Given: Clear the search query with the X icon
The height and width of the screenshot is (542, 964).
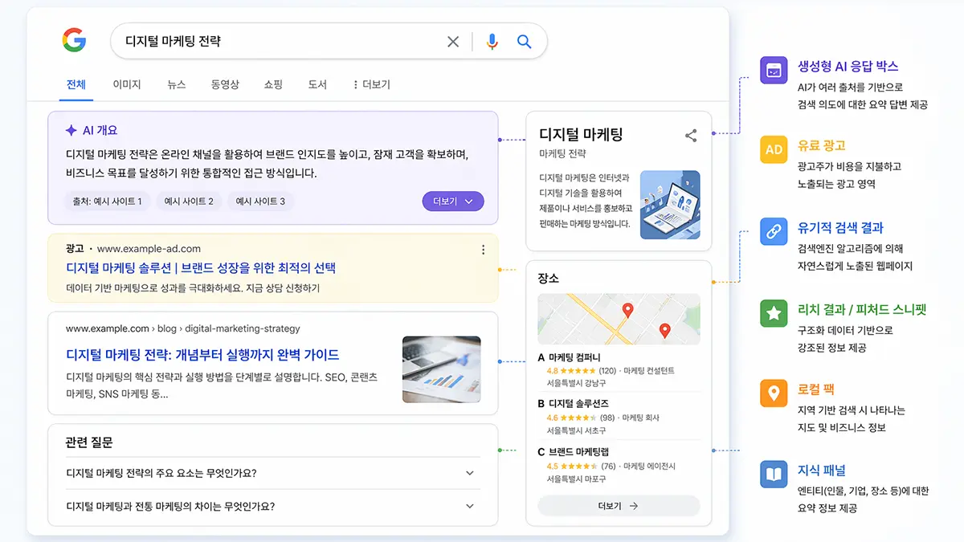Looking at the screenshot, I should click(452, 41).
